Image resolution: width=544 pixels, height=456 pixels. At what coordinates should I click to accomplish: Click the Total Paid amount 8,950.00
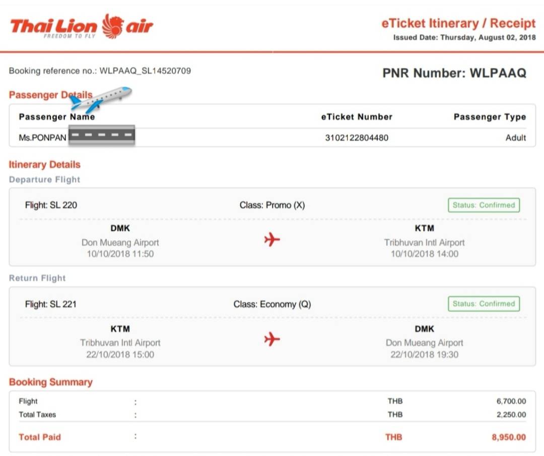point(509,437)
